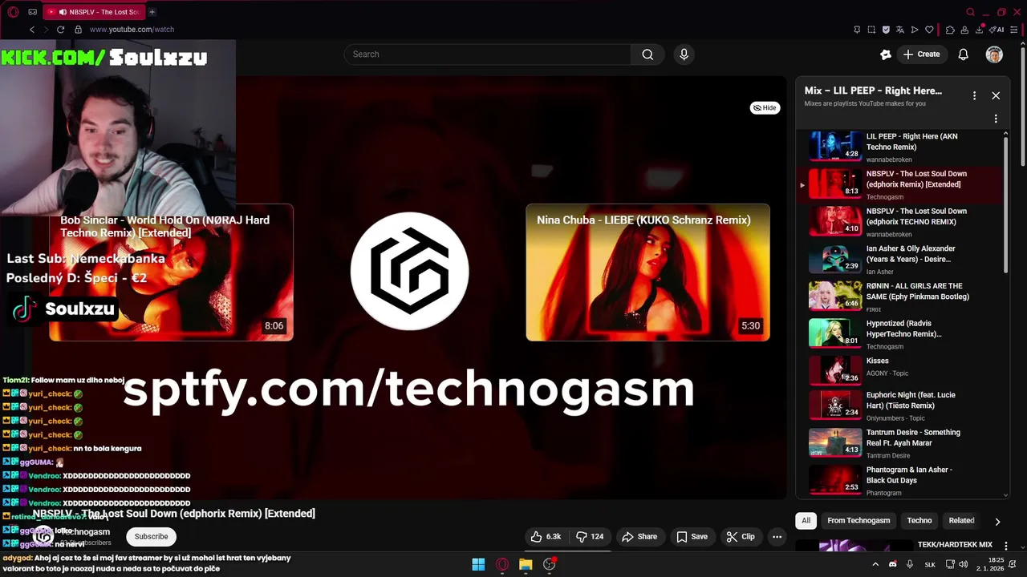
Task: Add page to bookmarks with heart icon
Action: pos(929,30)
